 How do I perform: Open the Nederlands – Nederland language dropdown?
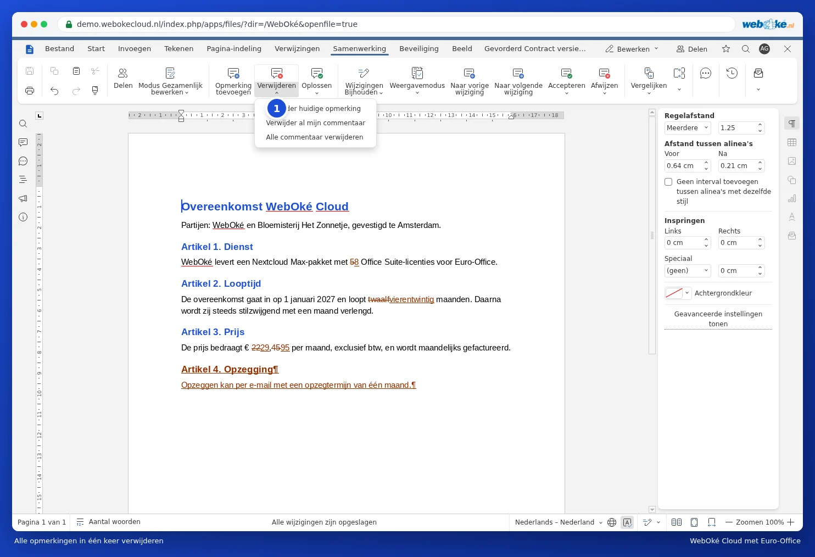coord(559,522)
